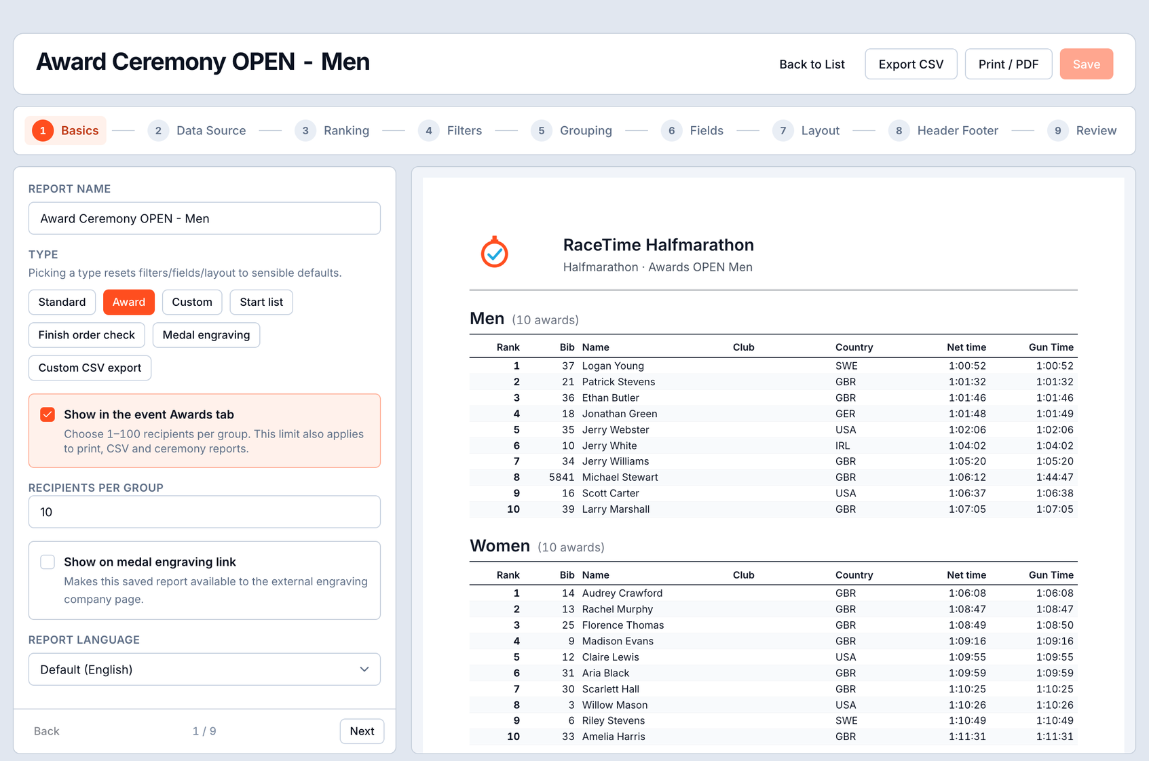Click step 1 Basics number badge
1149x761 pixels.
tap(43, 130)
